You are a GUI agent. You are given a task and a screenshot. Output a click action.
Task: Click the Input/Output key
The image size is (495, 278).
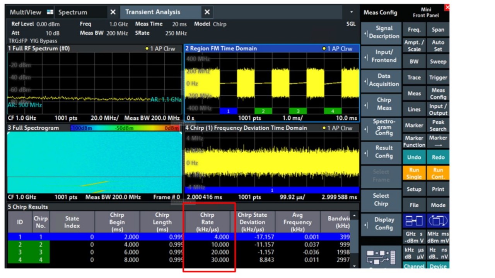tap(438, 110)
